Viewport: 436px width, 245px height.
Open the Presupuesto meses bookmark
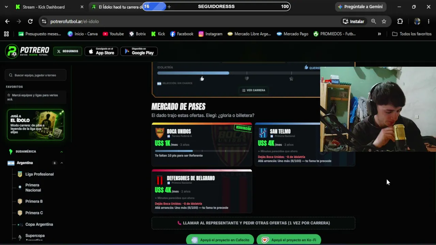40,34
